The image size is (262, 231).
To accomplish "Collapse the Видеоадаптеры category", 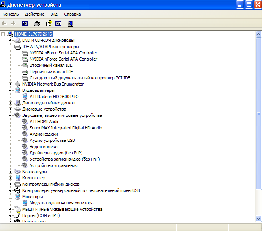I will 10,90.
